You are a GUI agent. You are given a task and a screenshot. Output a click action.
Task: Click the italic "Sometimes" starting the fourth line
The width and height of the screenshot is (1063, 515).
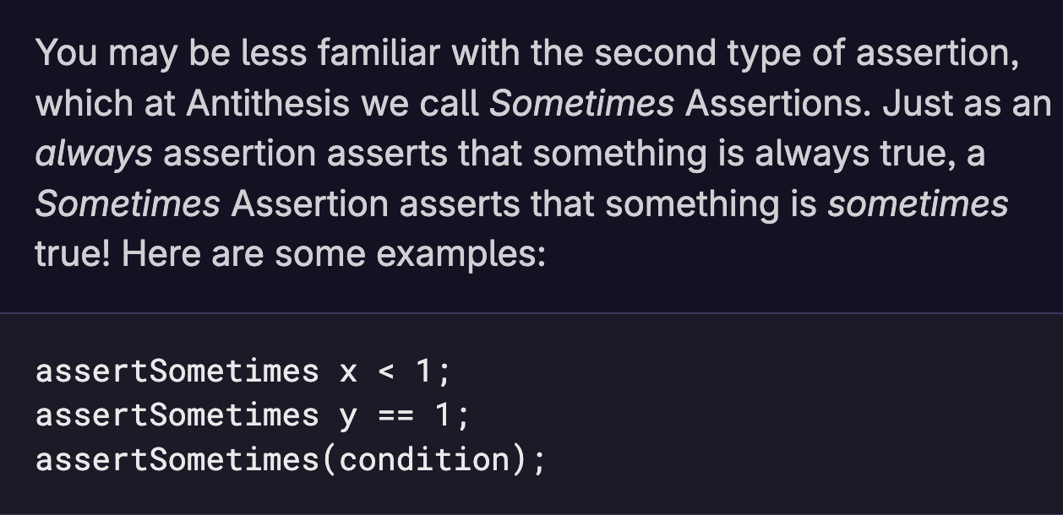tap(128, 204)
